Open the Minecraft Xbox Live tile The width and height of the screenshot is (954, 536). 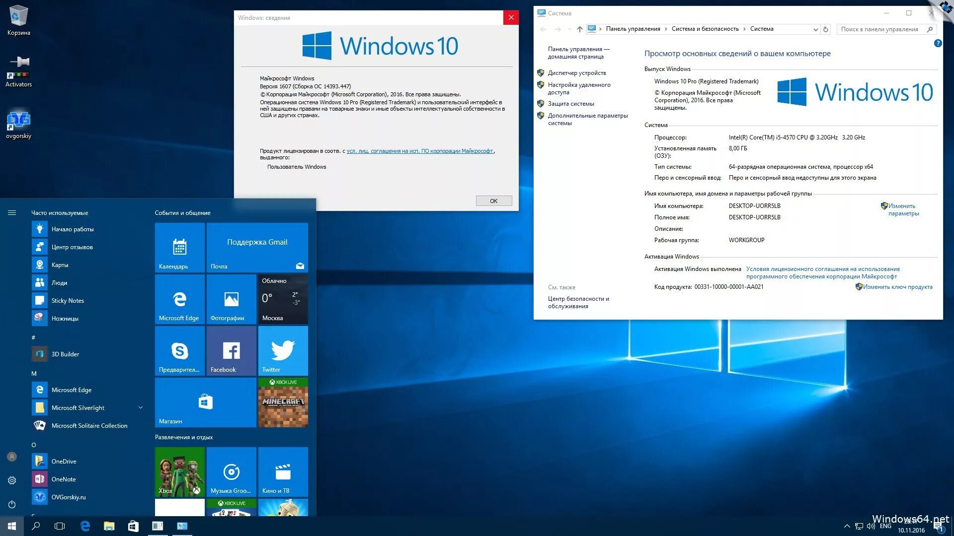click(x=283, y=402)
